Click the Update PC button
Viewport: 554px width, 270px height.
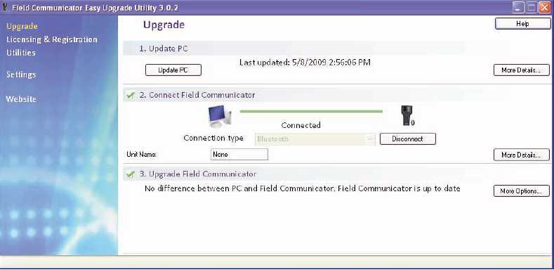click(x=173, y=70)
